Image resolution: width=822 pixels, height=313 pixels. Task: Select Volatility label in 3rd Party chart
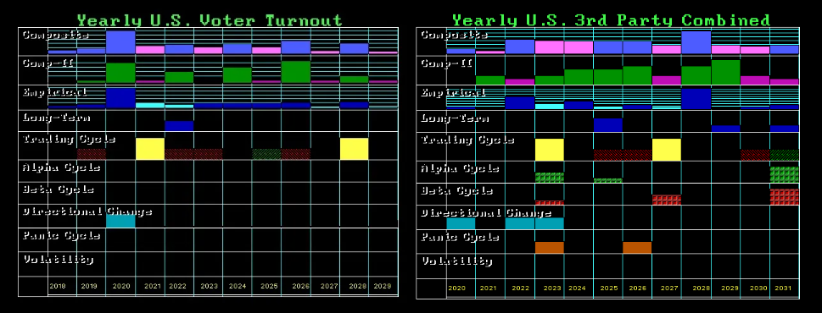point(456,261)
